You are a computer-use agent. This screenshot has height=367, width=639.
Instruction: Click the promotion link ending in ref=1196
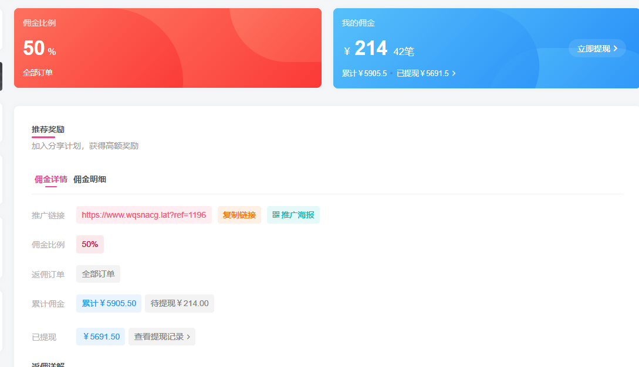144,215
